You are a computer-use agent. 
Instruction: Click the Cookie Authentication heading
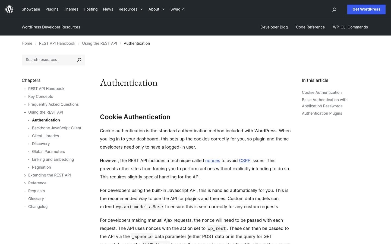coord(135,117)
